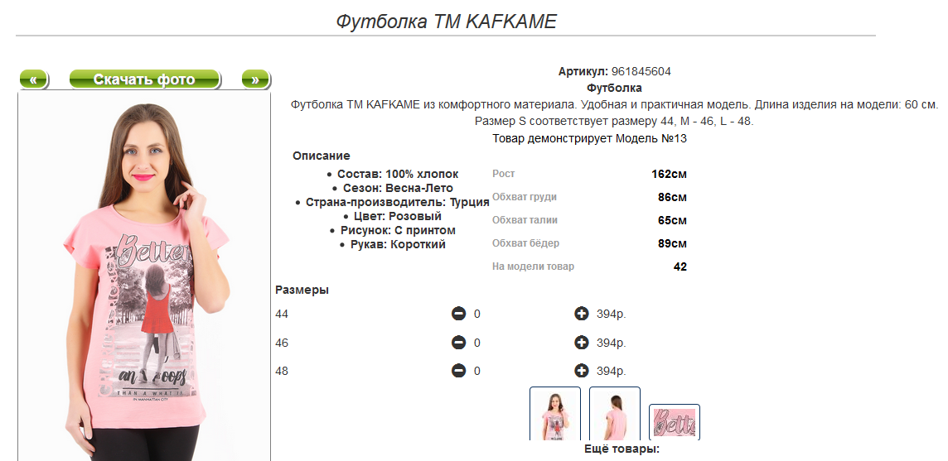Click the Рукав: Короткий line

point(398,245)
